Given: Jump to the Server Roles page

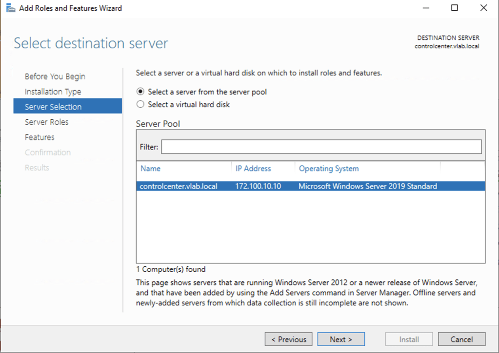Looking at the screenshot, I should [x=46, y=122].
